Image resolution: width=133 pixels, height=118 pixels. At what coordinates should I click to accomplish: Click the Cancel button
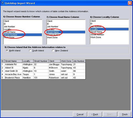pyautogui.click(x=80, y=114)
